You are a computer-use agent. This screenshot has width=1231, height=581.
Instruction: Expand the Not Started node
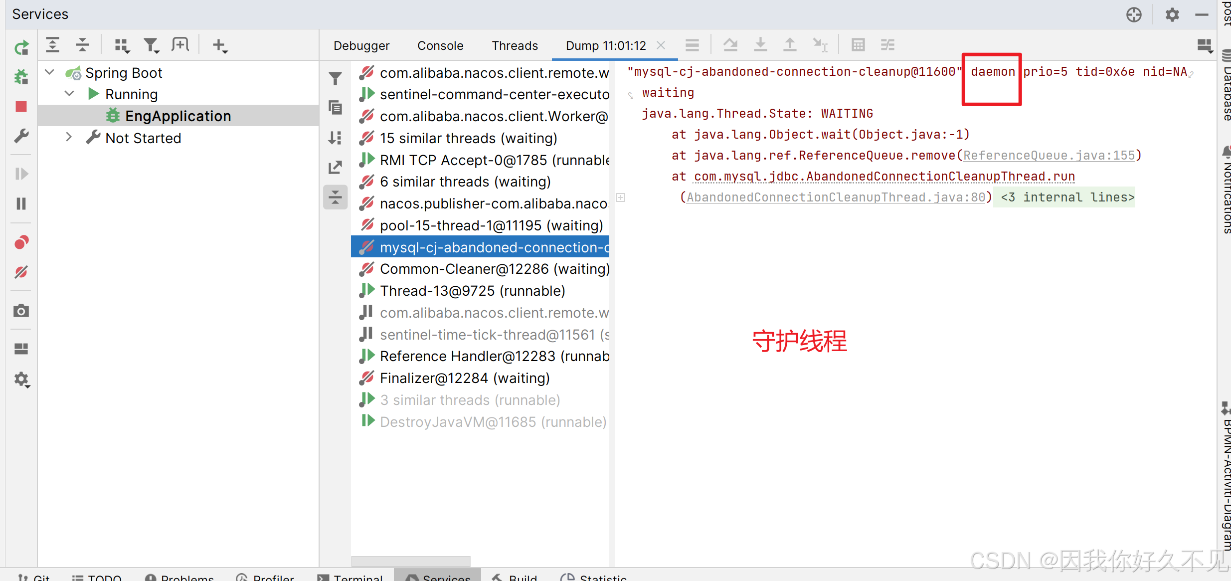tap(69, 138)
